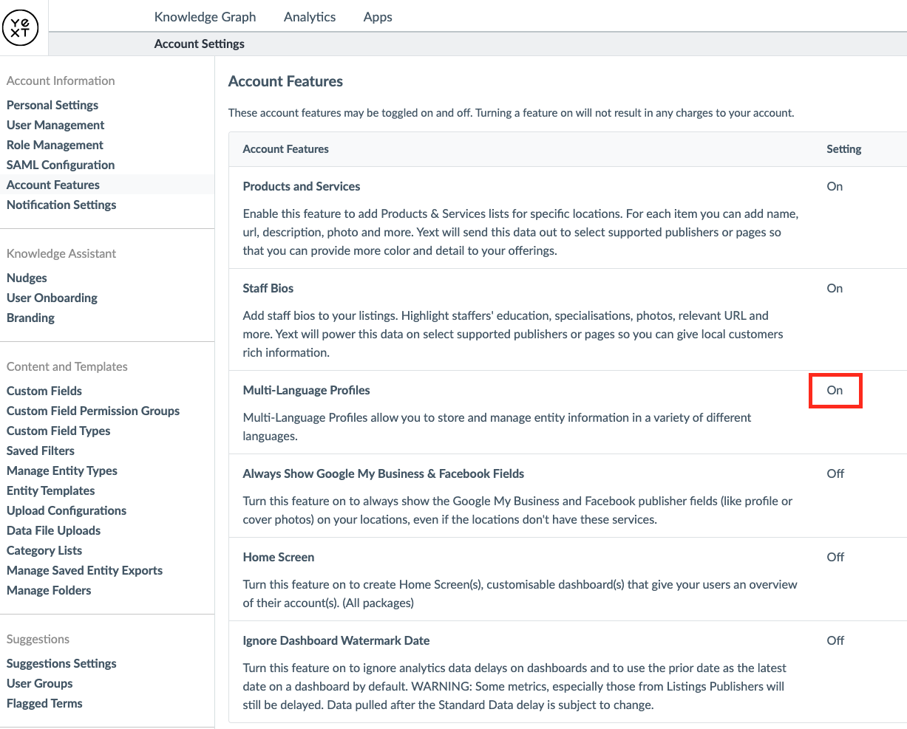This screenshot has width=907, height=729.
Task: Open Custom Field Types
Action: click(x=58, y=431)
